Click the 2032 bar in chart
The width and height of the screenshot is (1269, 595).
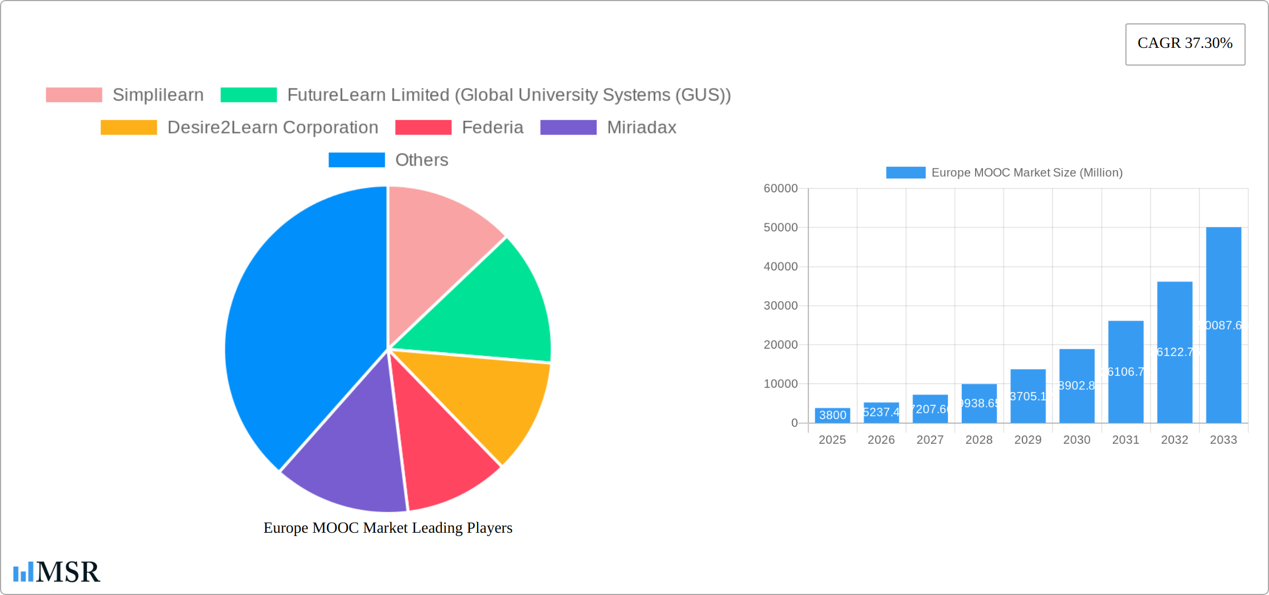tap(1175, 353)
